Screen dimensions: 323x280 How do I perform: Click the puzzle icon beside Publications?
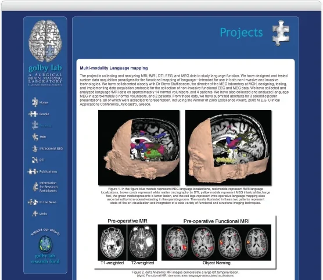(33, 171)
